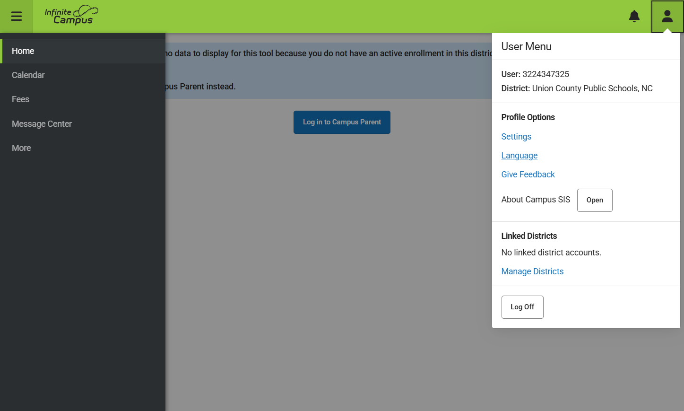
Task: Log Off from user menu
Action: pyautogui.click(x=522, y=307)
